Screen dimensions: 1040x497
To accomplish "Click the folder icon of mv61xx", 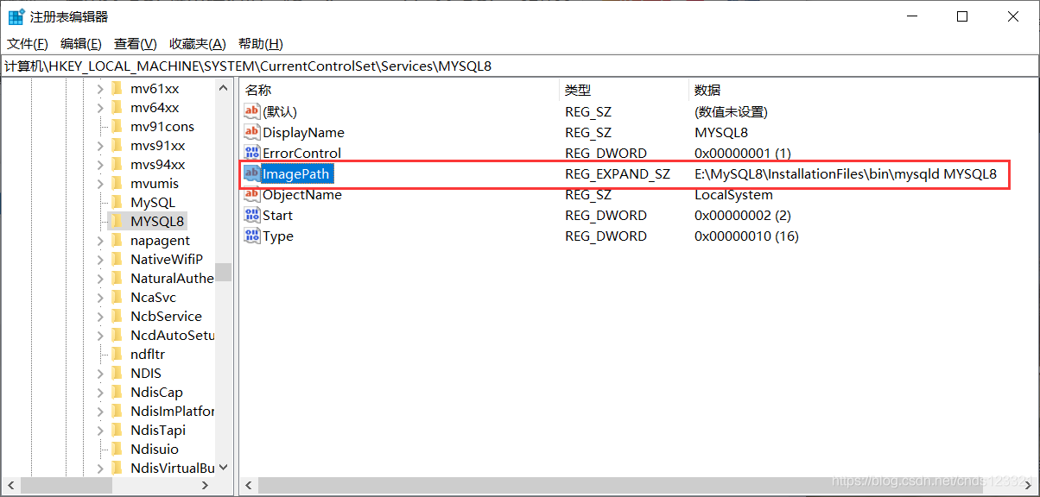I will click(117, 88).
